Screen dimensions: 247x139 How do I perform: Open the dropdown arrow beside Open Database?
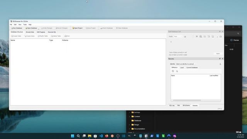coord(39,29)
